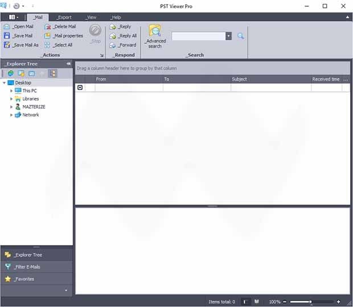Screen dimensions: 353x307
Task: Open the Explorer Tree navigation pane
Action: (x=36, y=255)
